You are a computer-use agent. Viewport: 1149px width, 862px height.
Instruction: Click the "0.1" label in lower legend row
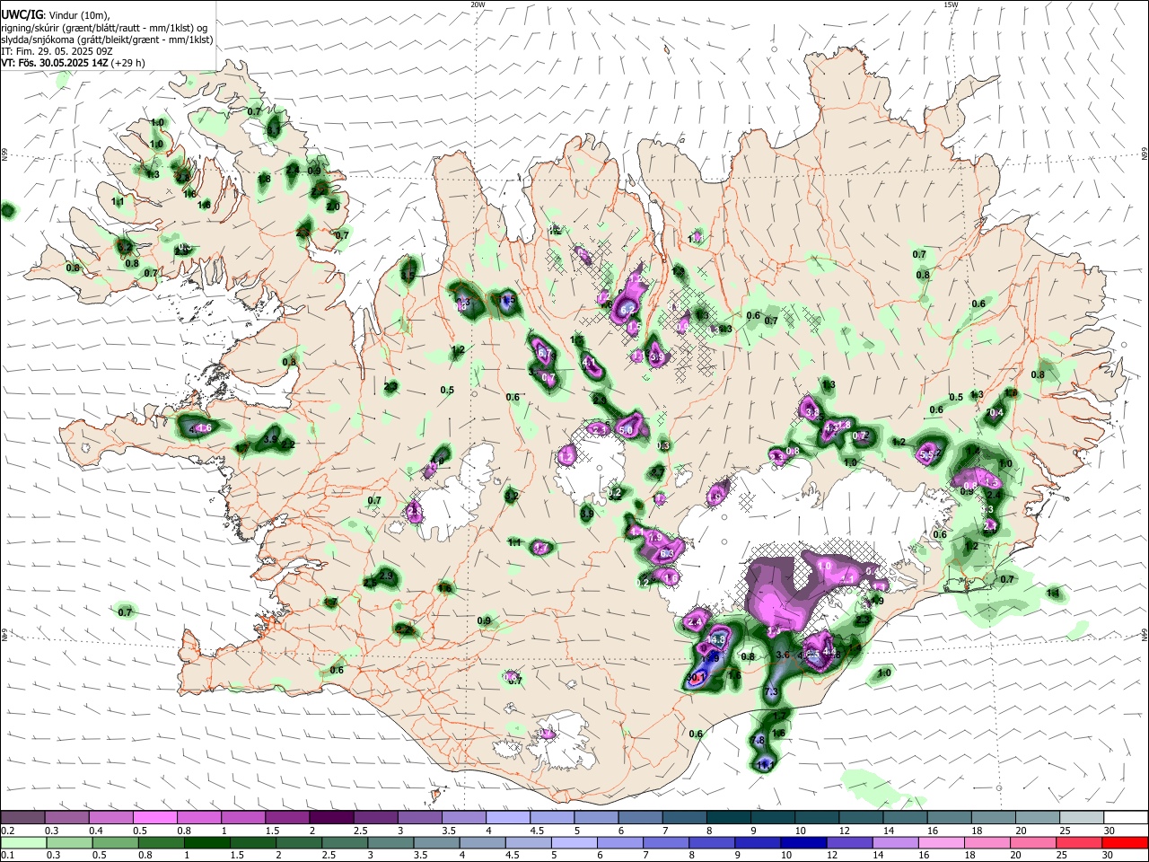(8, 856)
